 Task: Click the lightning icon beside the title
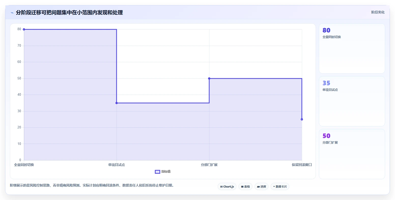coord(12,13)
